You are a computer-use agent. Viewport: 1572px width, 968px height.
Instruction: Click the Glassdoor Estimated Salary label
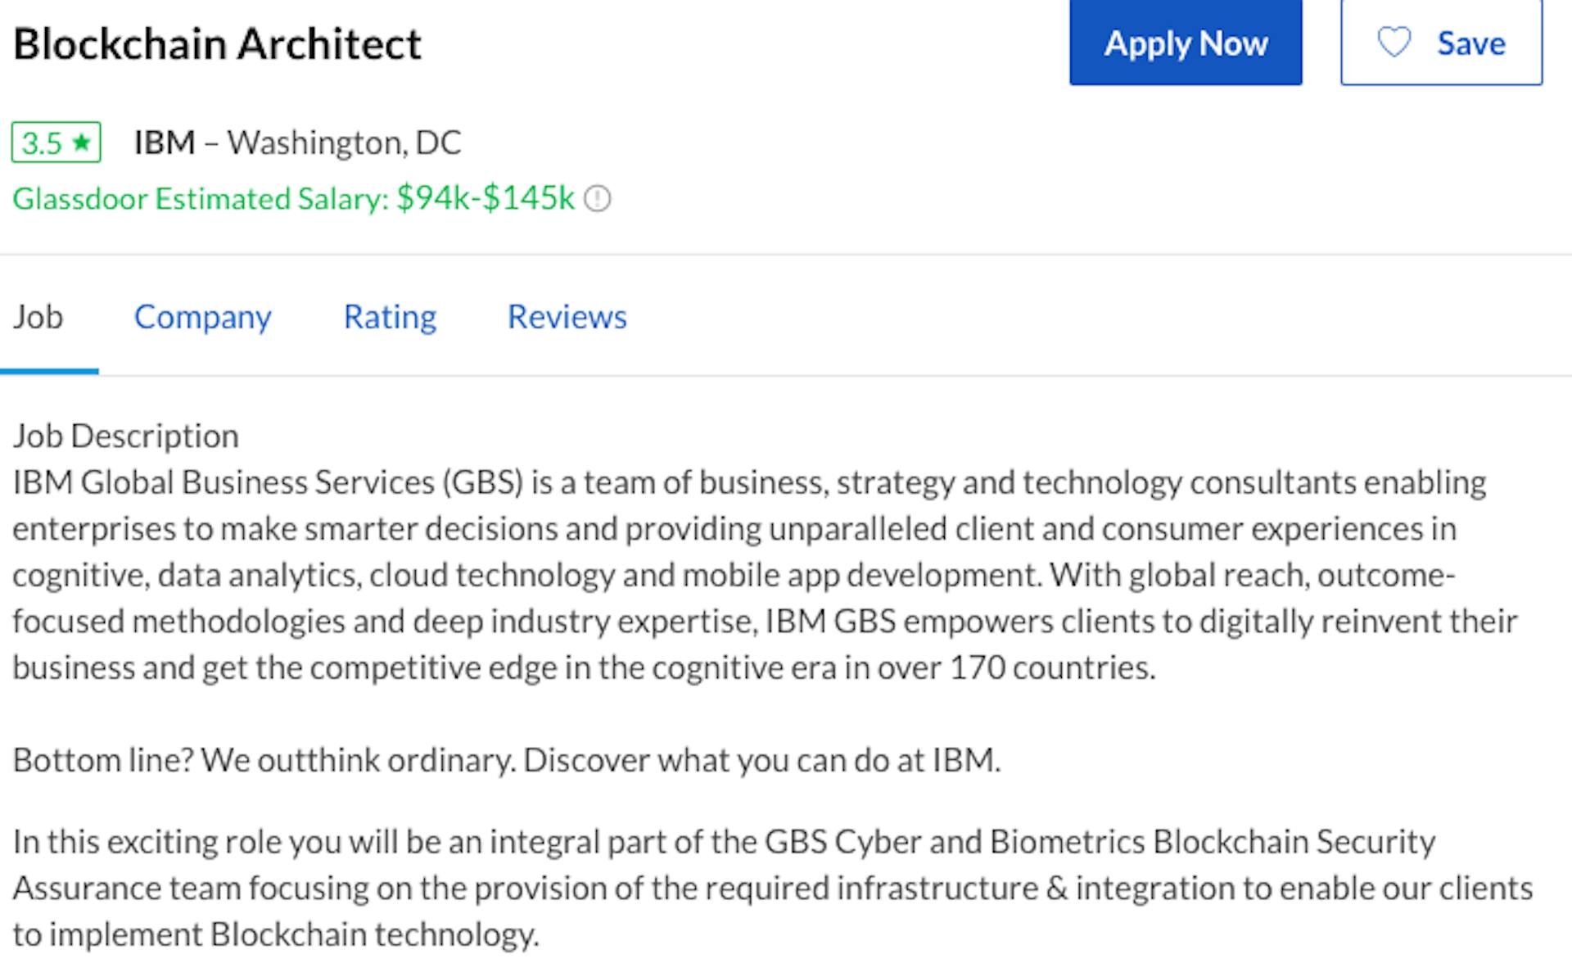point(201,199)
